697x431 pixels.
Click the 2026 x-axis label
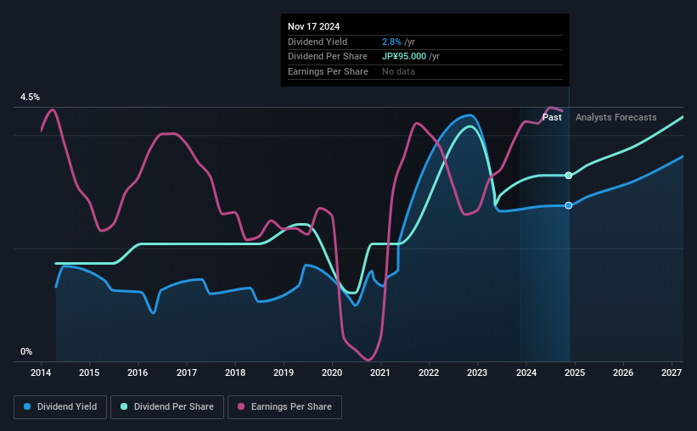[x=623, y=372]
